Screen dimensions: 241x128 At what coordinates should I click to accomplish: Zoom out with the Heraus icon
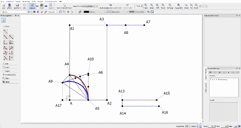coord(152,6)
